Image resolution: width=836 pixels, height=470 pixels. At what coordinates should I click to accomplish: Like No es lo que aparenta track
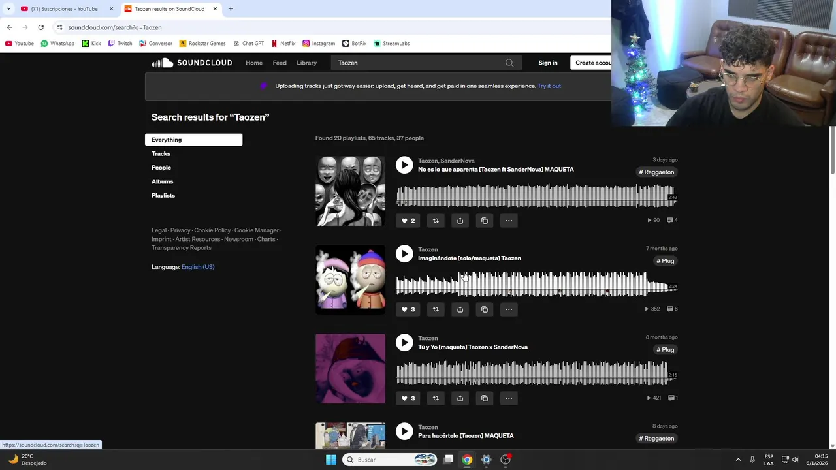pos(408,221)
